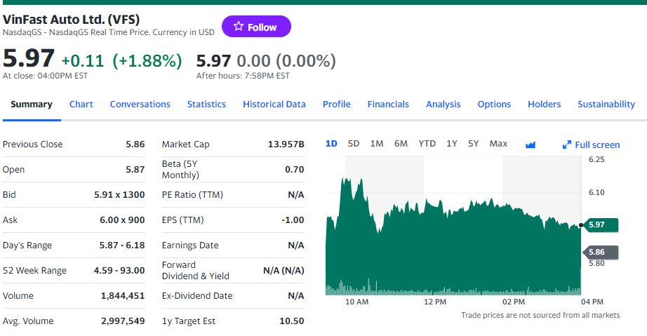Click the star Follow button
The height and width of the screenshot is (336, 647).
[256, 27]
